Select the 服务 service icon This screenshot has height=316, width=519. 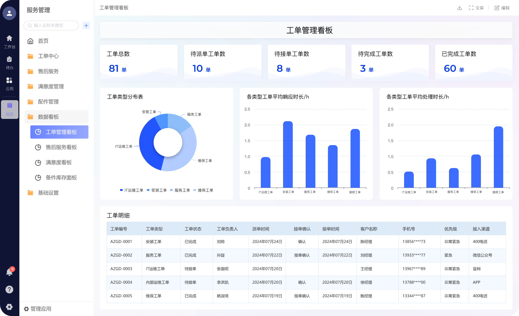click(10, 110)
